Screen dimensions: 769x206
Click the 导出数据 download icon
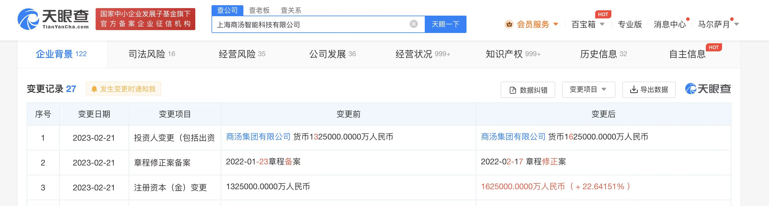(x=633, y=89)
